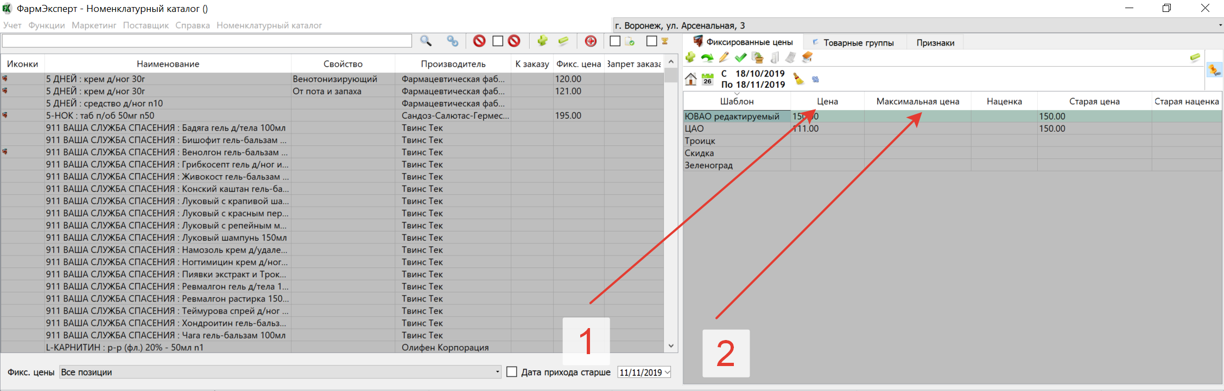Click the catalog search input field
1224x391 pixels.
pyautogui.click(x=207, y=41)
